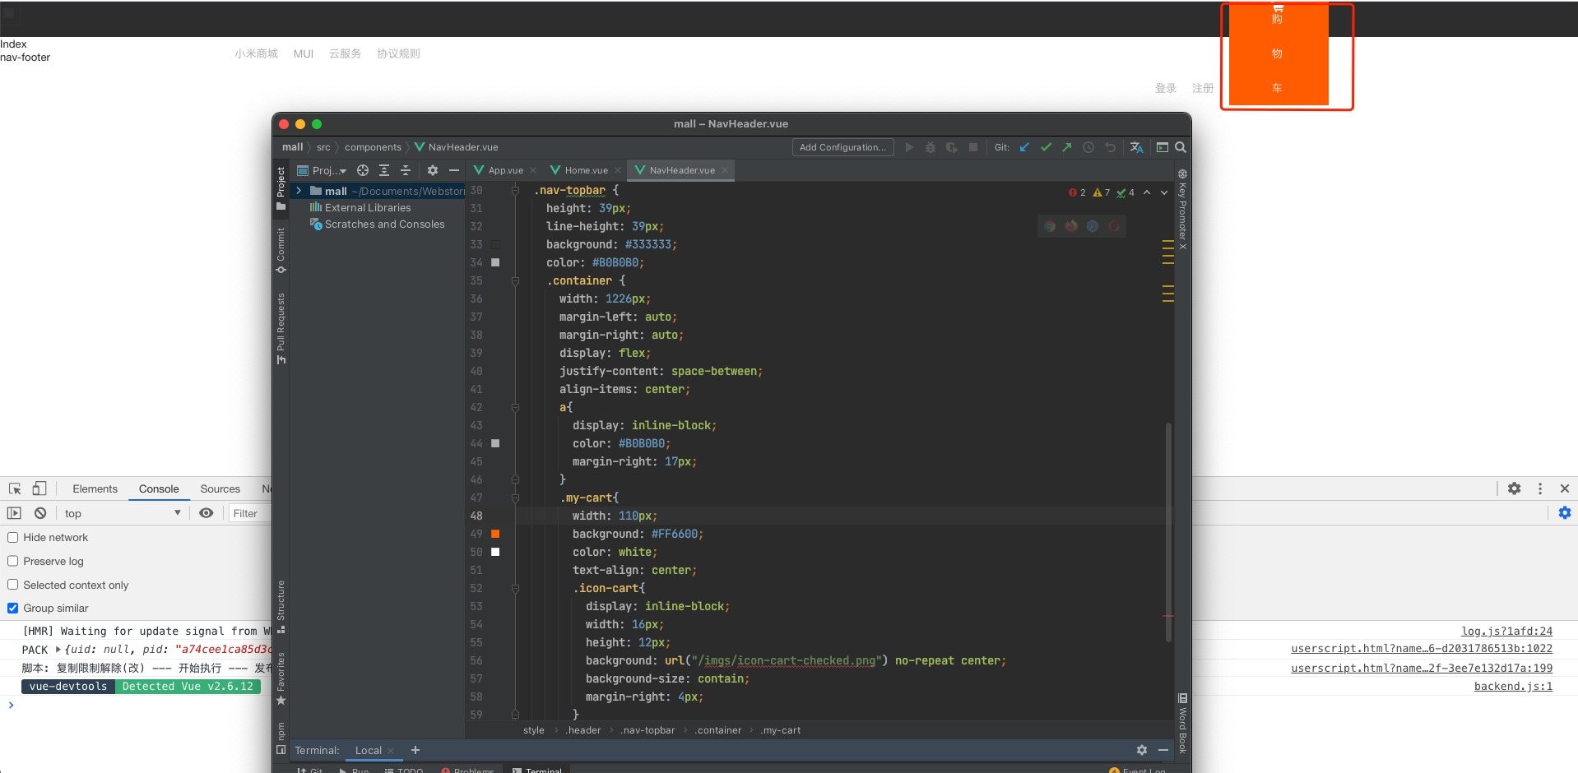Image resolution: width=1578 pixels, height=773 pixels.
Task: Open in Chrome browser icon in editor
Action: [1050, 226]
